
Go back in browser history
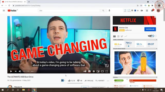tap(2, 6)
